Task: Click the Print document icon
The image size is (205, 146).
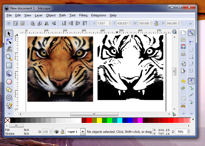Action: pos(183,54)
